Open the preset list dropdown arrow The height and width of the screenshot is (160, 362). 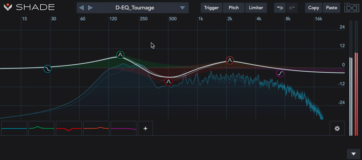[x=182, y=8]
